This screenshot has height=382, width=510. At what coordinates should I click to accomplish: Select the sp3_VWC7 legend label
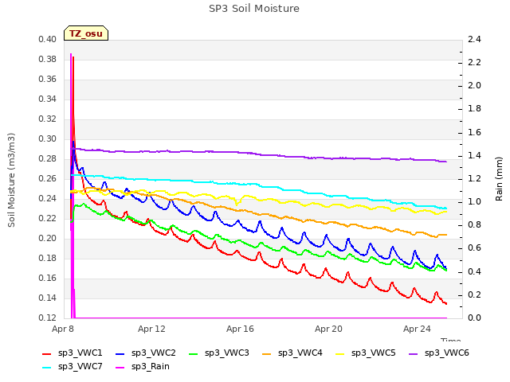click(80, 366)
